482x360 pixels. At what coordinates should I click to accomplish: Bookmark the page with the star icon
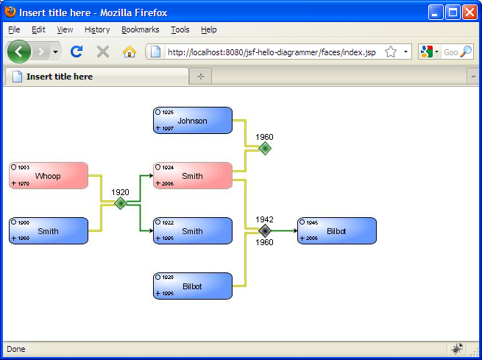391,52
